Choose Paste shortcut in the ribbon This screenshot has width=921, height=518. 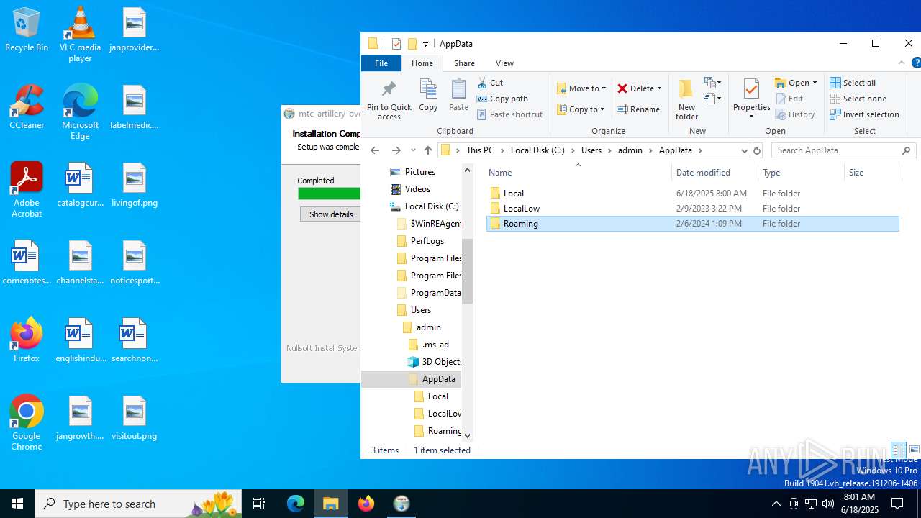point(509,114)
